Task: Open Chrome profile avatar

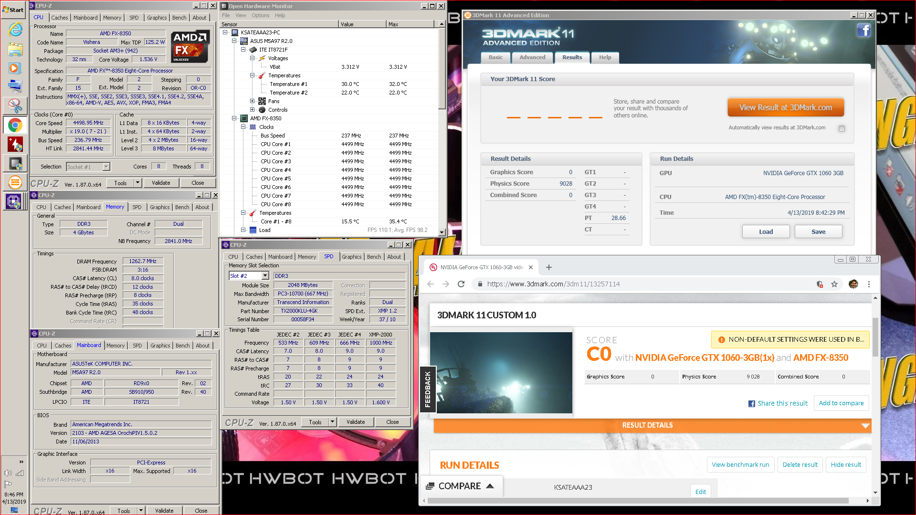Action: click(853, 284)
